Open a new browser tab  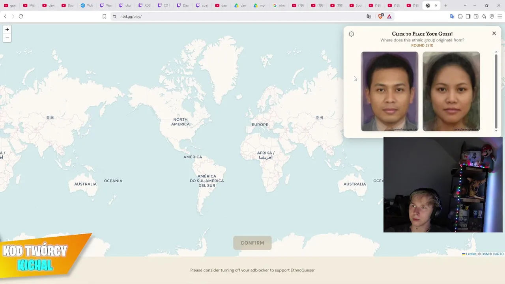pyautogui.click(x=446, y=6)
